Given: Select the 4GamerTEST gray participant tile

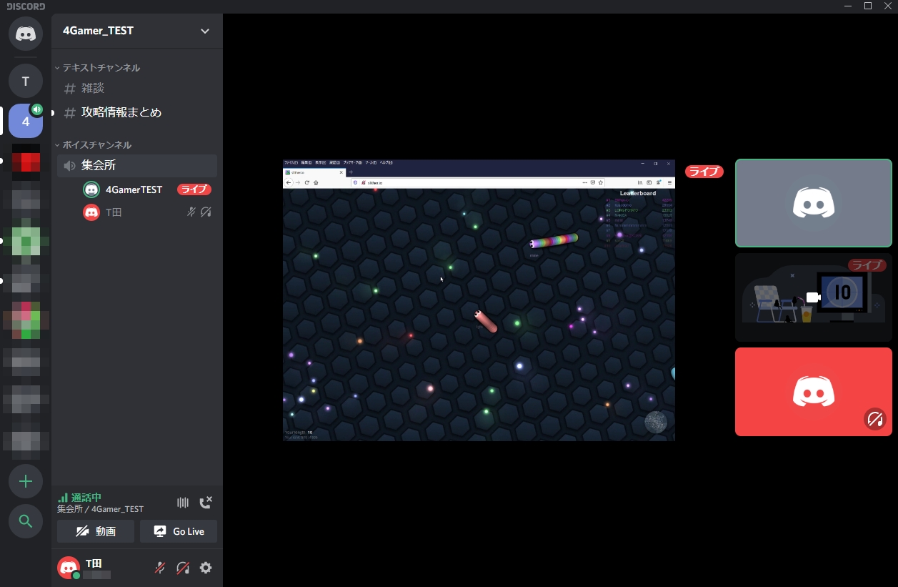Looking at the screenshot, I should coord(814,203).
